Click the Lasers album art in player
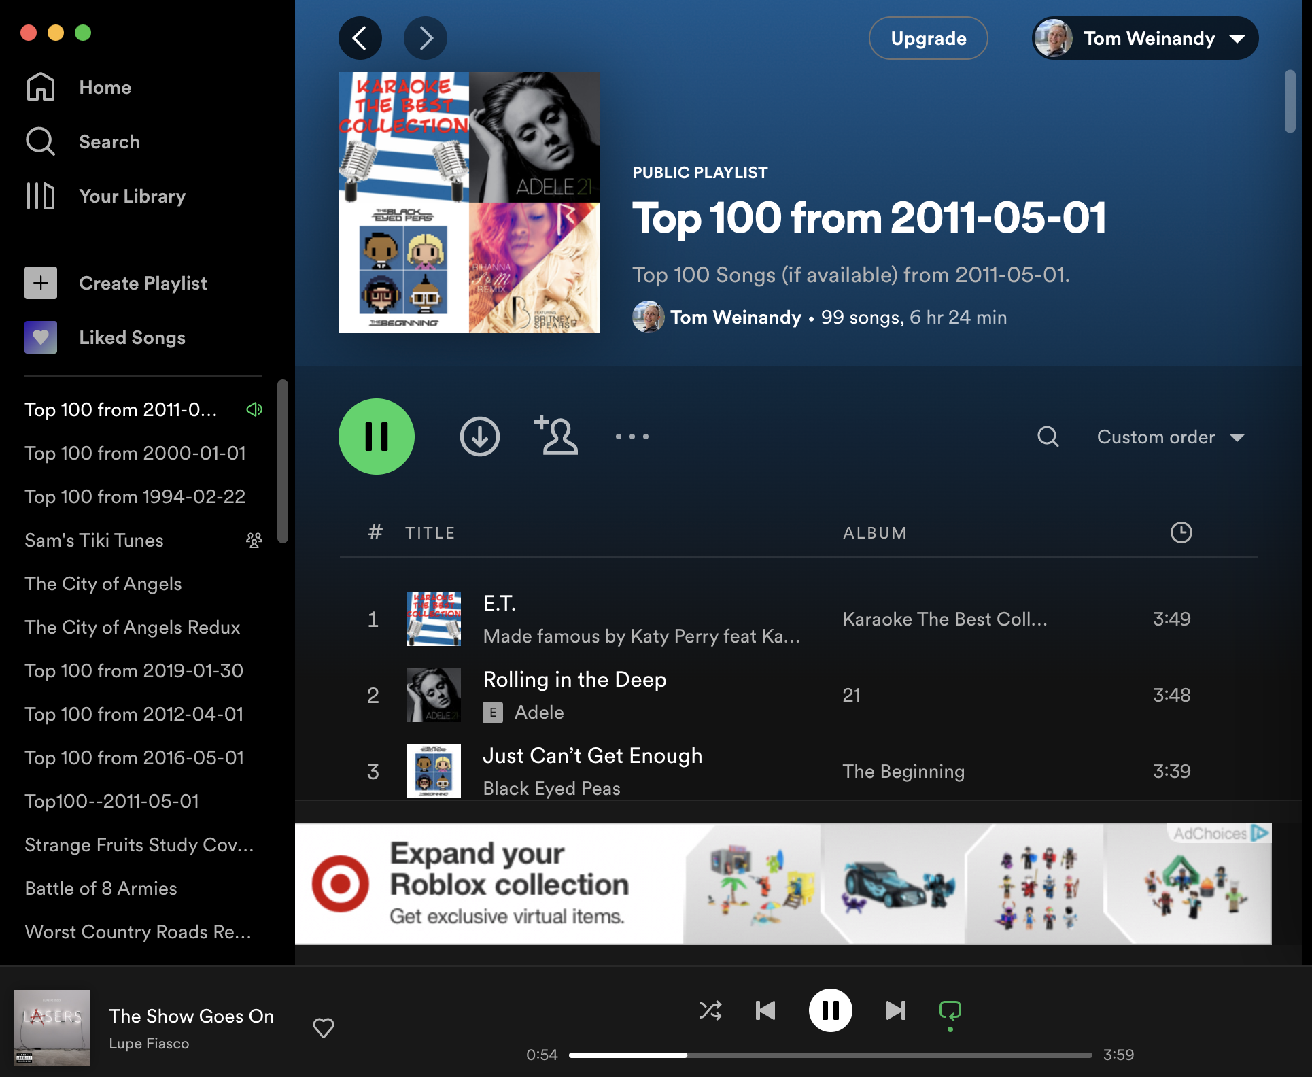The image size is (1312, 1077). point(52,1027)
